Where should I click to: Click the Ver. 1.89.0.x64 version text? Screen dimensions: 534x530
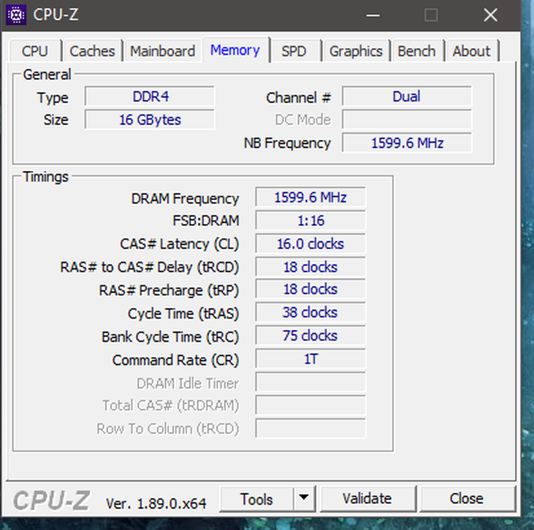tap(156, 503)
